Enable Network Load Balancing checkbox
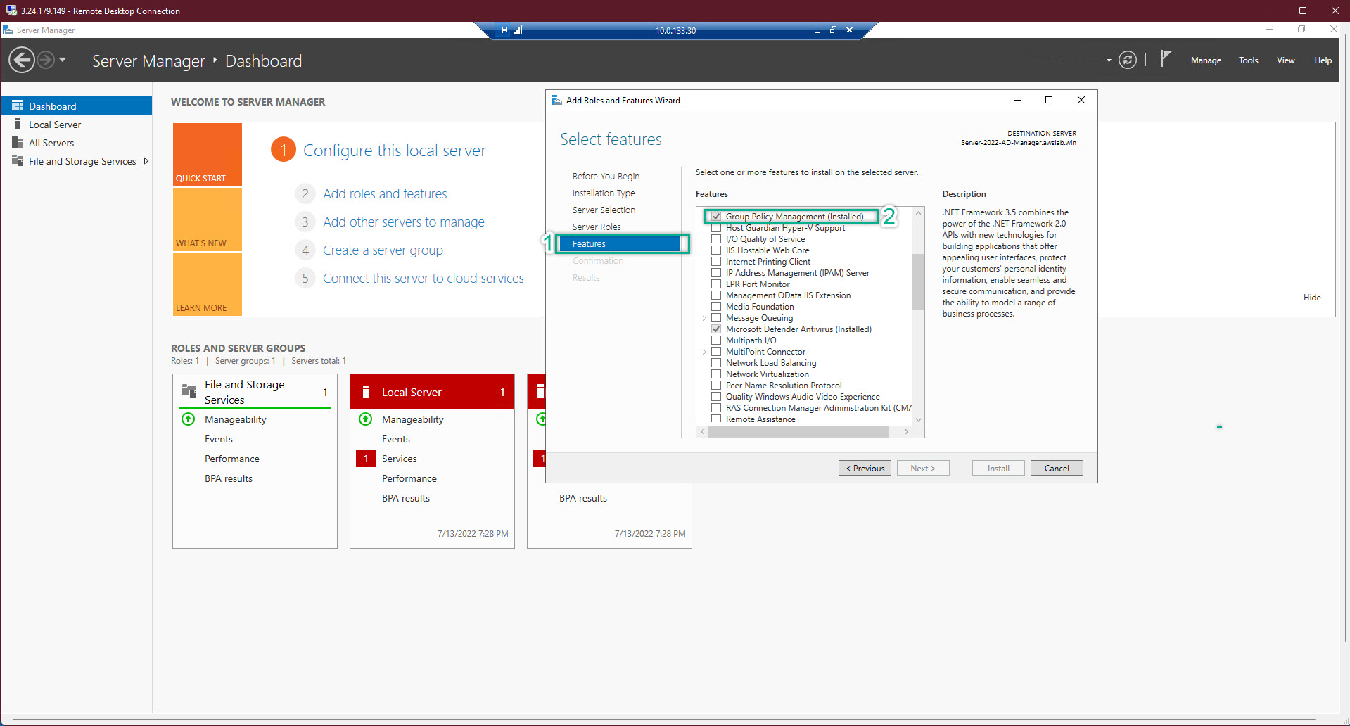This screenshot has height=726, width=1350. click(716, 363)
